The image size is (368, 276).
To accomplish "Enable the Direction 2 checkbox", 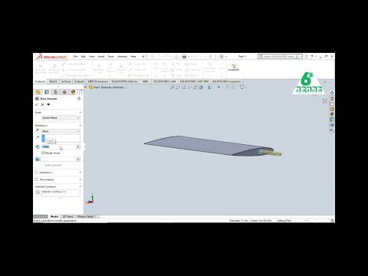I will pos(36,172).
